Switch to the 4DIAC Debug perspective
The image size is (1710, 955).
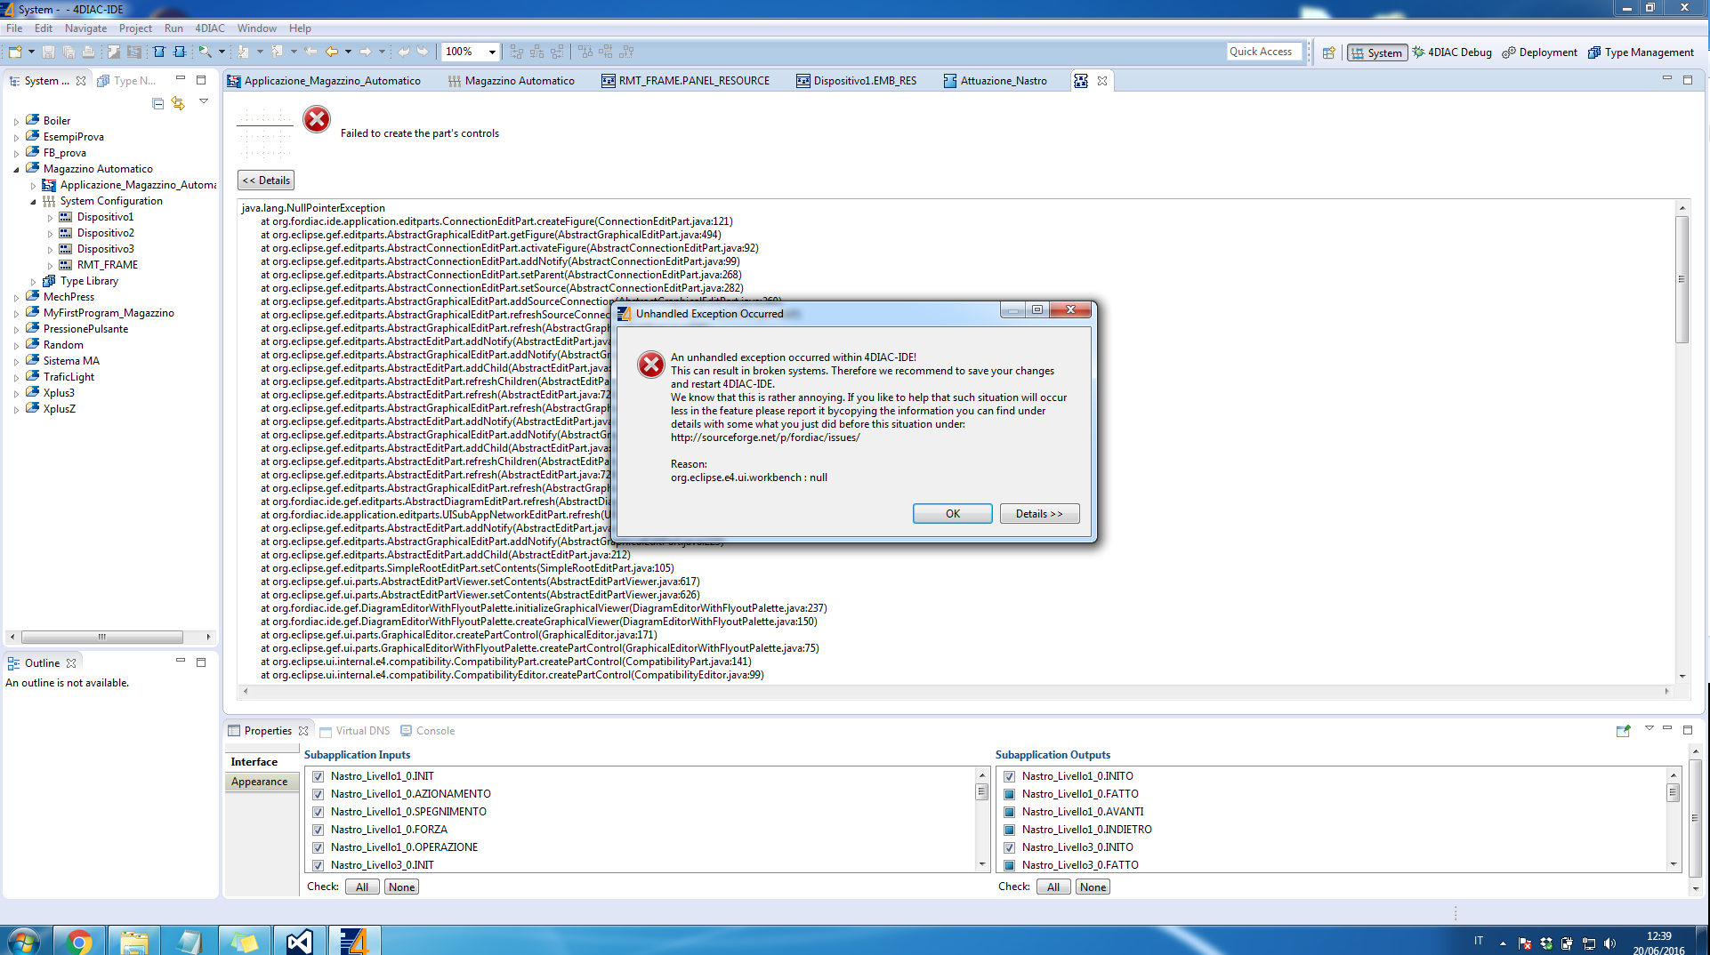point(1452,52)
